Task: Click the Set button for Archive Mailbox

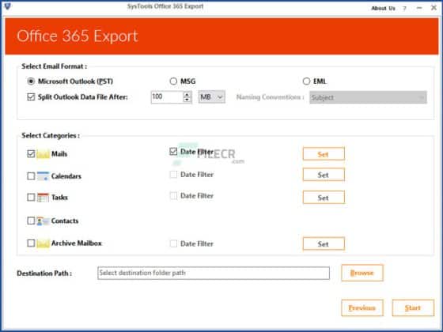Action: click(x=324, y=243)
